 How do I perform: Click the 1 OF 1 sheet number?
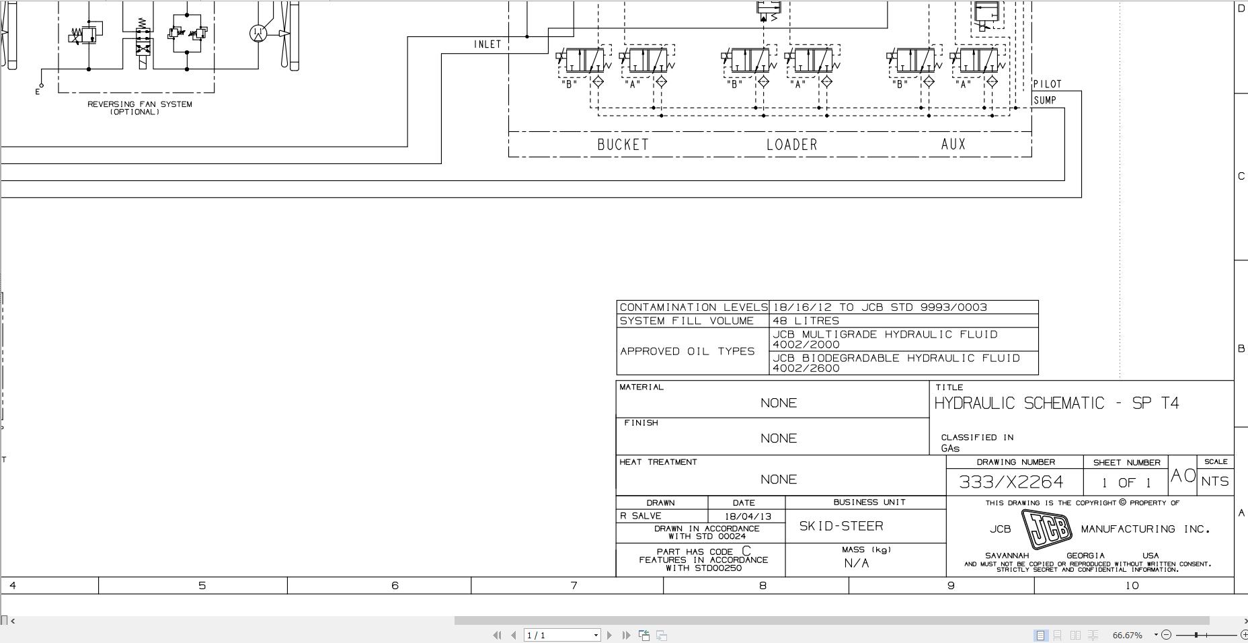[1126, 482]
